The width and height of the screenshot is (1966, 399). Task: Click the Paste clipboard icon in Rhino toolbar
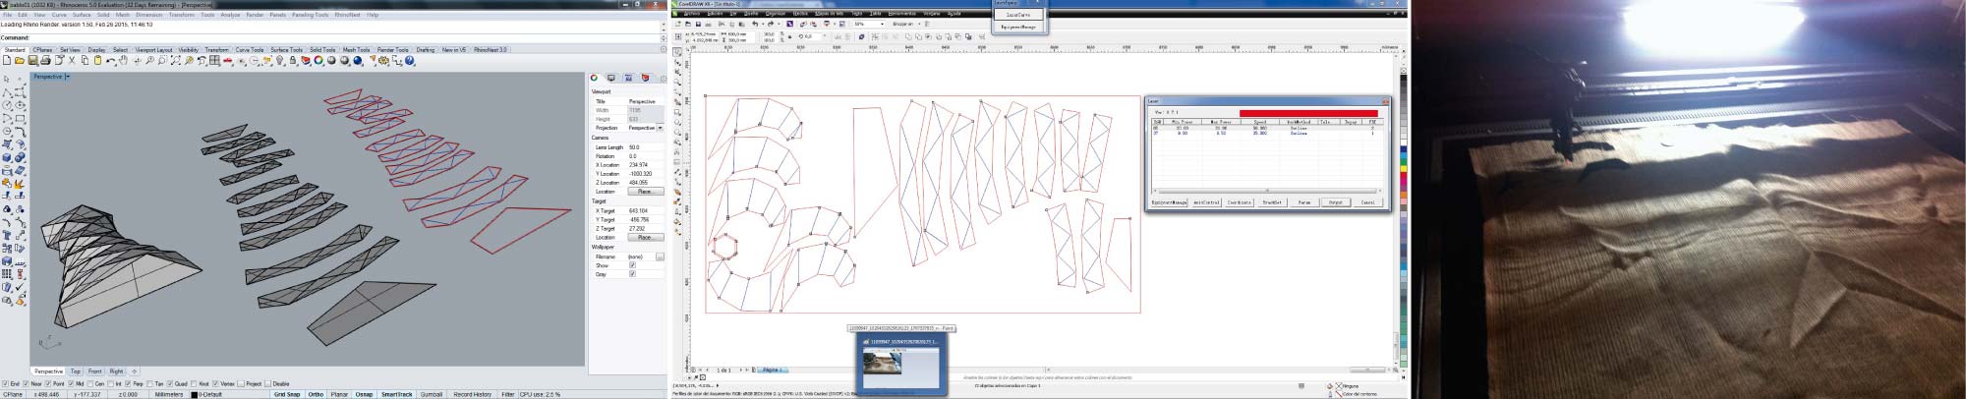(97, 60)
